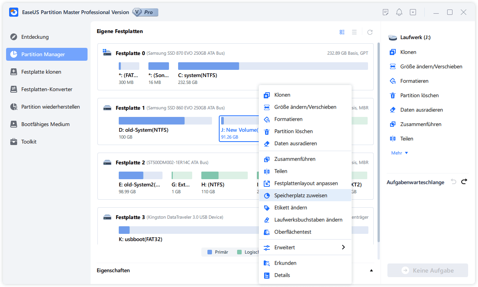
Task: Open Festplatten-Konverter from the sidebar
Action: (47, 89)
